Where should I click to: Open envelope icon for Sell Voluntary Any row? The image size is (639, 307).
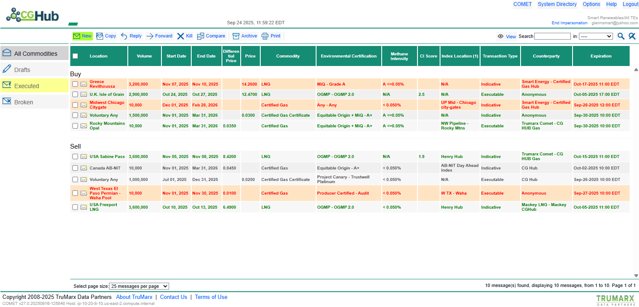(84, 180)
